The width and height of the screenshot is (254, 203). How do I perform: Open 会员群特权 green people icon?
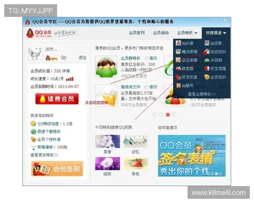[106, 67]
